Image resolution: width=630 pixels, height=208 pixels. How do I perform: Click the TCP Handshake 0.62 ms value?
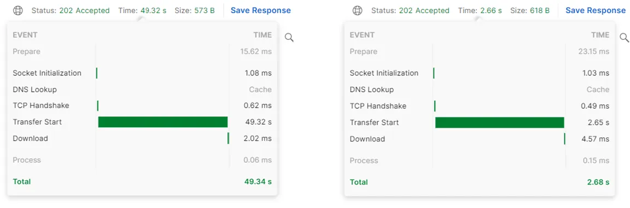coord(258,105)
